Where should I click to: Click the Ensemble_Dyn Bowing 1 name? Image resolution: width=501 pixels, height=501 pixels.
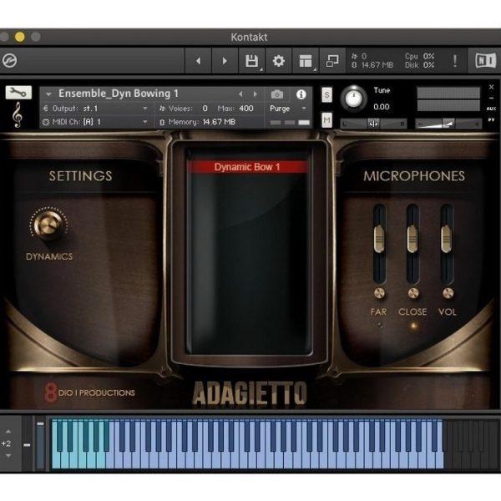point(119,94)
